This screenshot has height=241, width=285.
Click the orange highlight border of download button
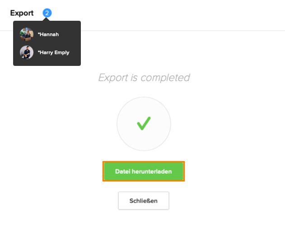(144, 162)
